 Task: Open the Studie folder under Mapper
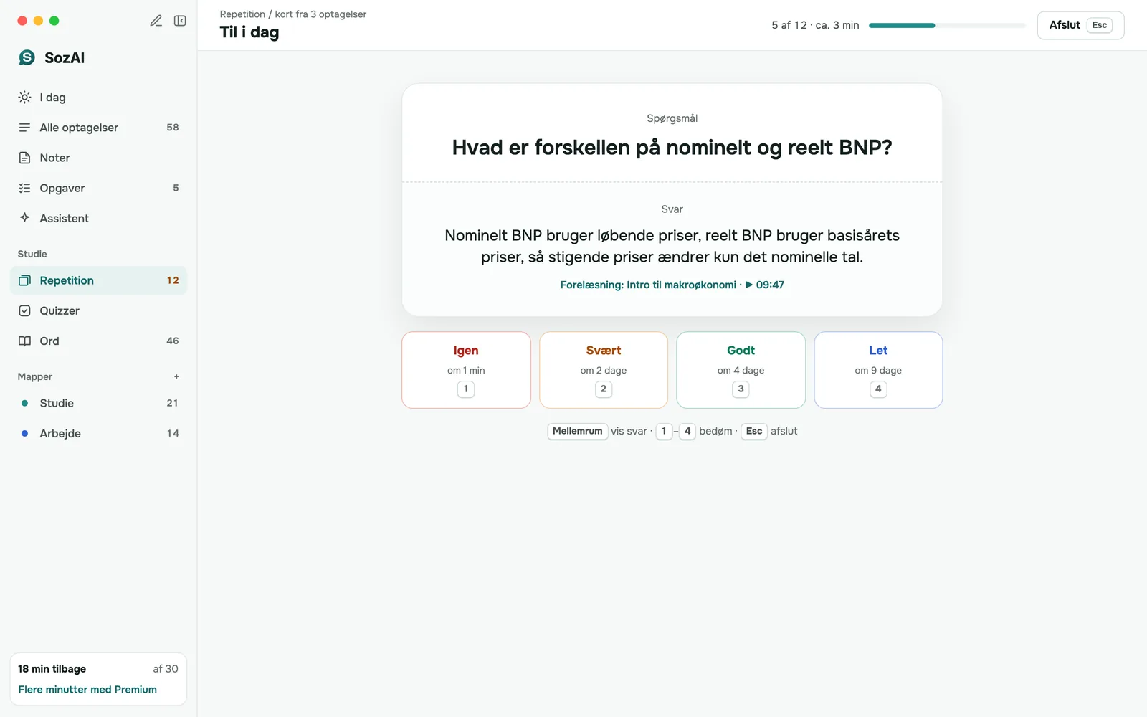click(x=98, y=403)
